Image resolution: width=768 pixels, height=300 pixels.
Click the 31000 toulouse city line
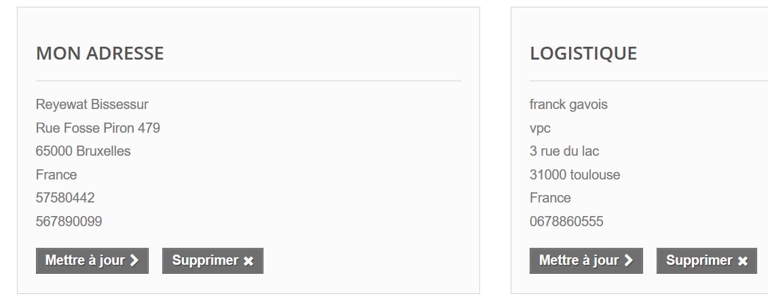coord(574,175)
